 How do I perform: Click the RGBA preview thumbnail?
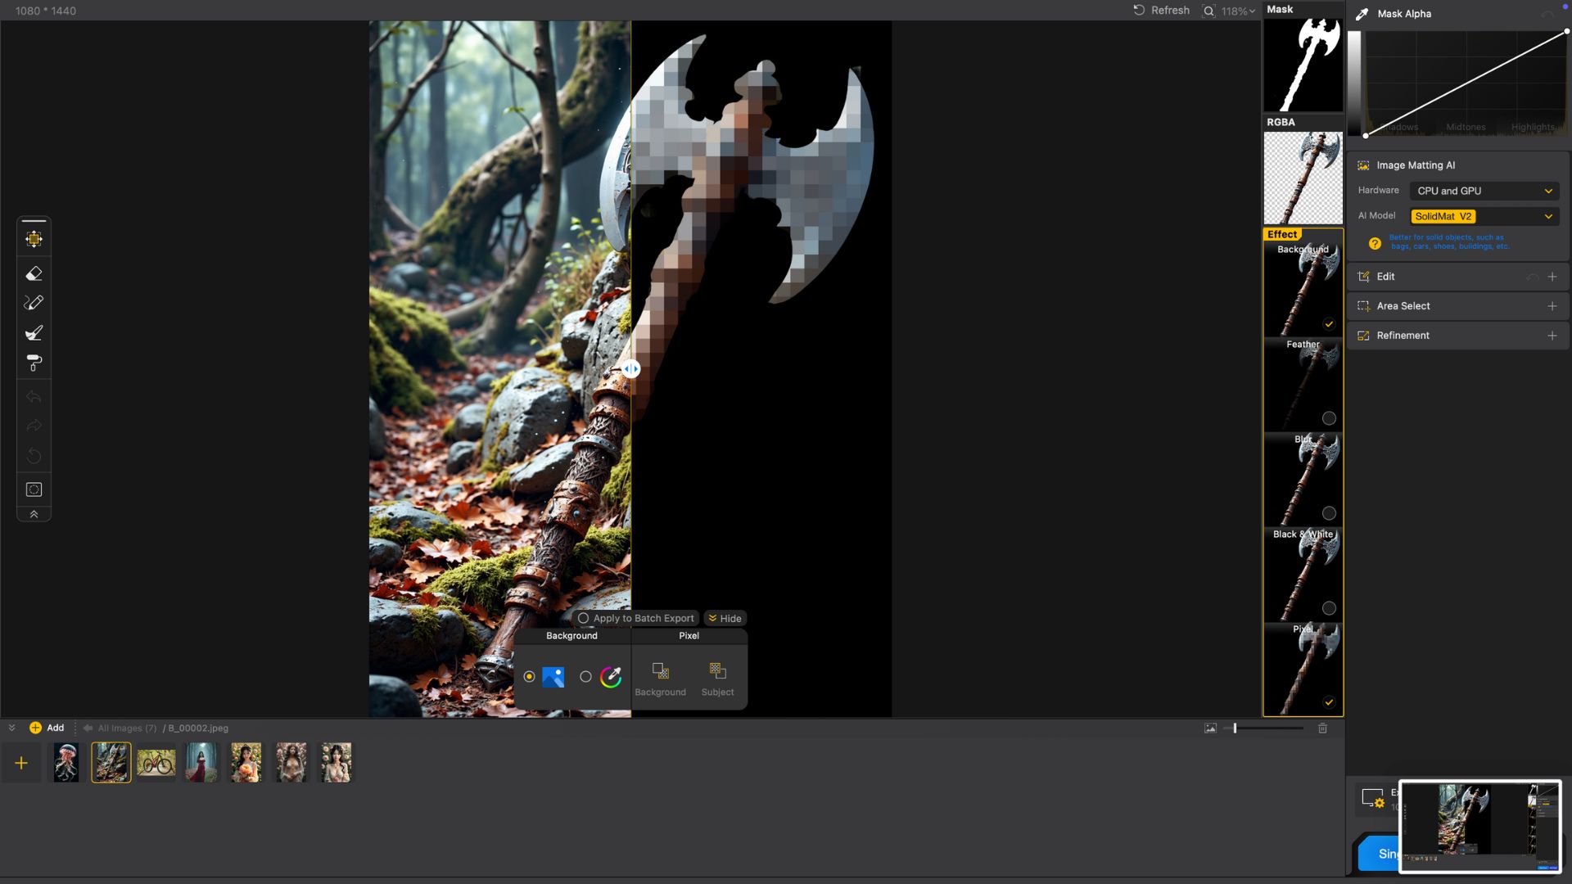coord(1303,178)
